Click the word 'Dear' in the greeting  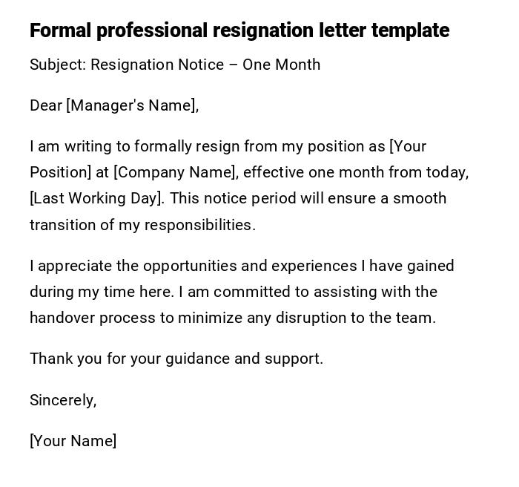(46, 105)
